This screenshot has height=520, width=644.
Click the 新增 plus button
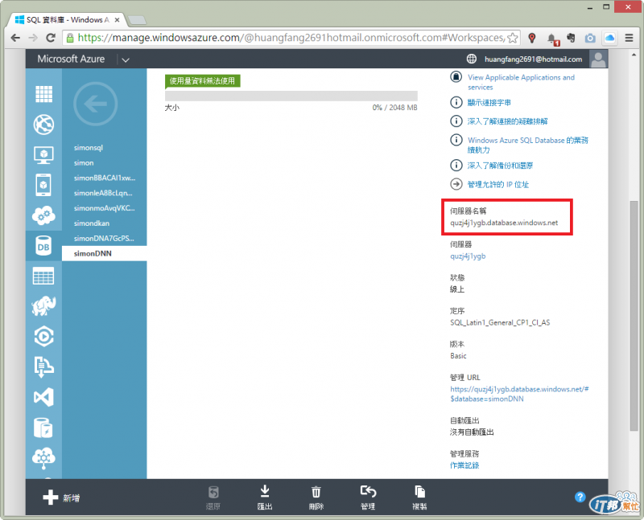(61, 497)
